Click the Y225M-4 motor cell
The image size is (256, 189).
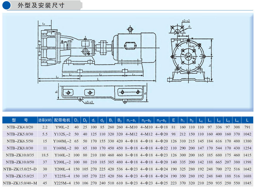coord(62,182)
